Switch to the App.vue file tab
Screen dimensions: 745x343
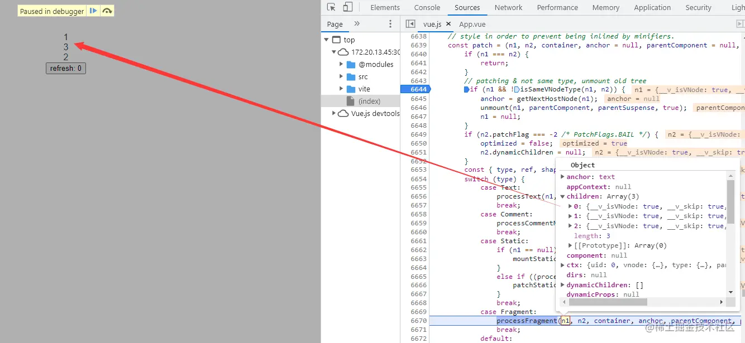click(x=472, y=24)
